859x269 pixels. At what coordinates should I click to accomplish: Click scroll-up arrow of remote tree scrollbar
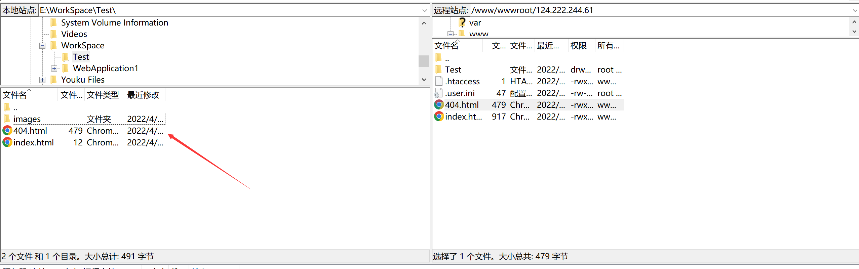pyautogui.click(x=854, y=22)
